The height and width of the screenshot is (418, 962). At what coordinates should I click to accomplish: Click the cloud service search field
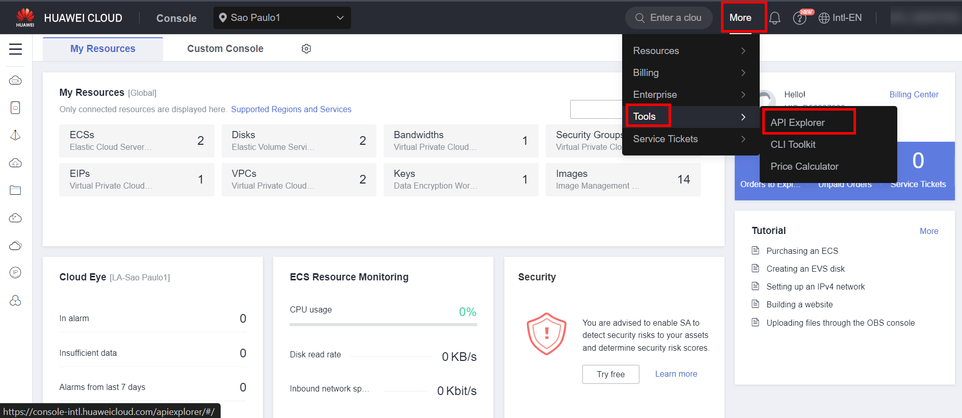(x=675, y=18)
